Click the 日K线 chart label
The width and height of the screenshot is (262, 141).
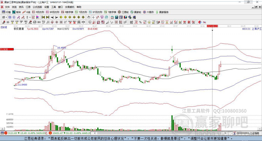tap(4, 27)
